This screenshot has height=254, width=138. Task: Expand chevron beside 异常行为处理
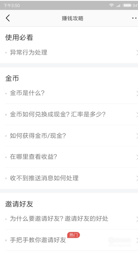pos(137,52)
